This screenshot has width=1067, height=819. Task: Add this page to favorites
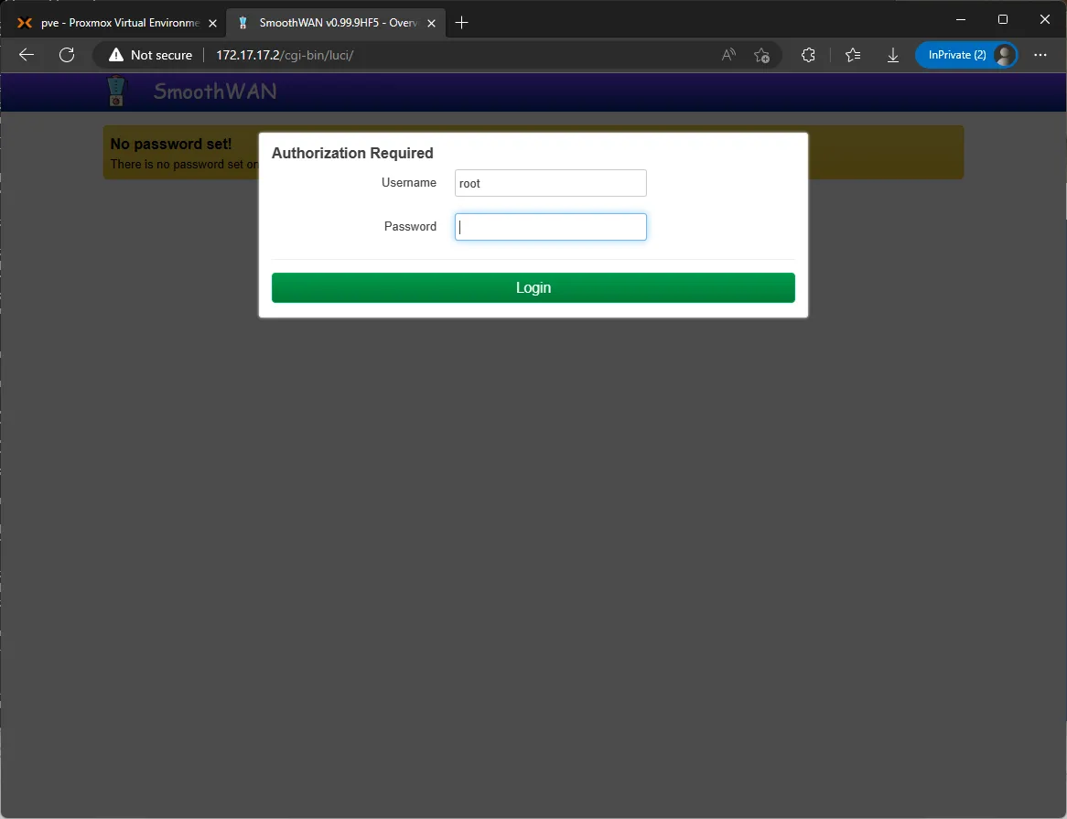coord(761,55)
